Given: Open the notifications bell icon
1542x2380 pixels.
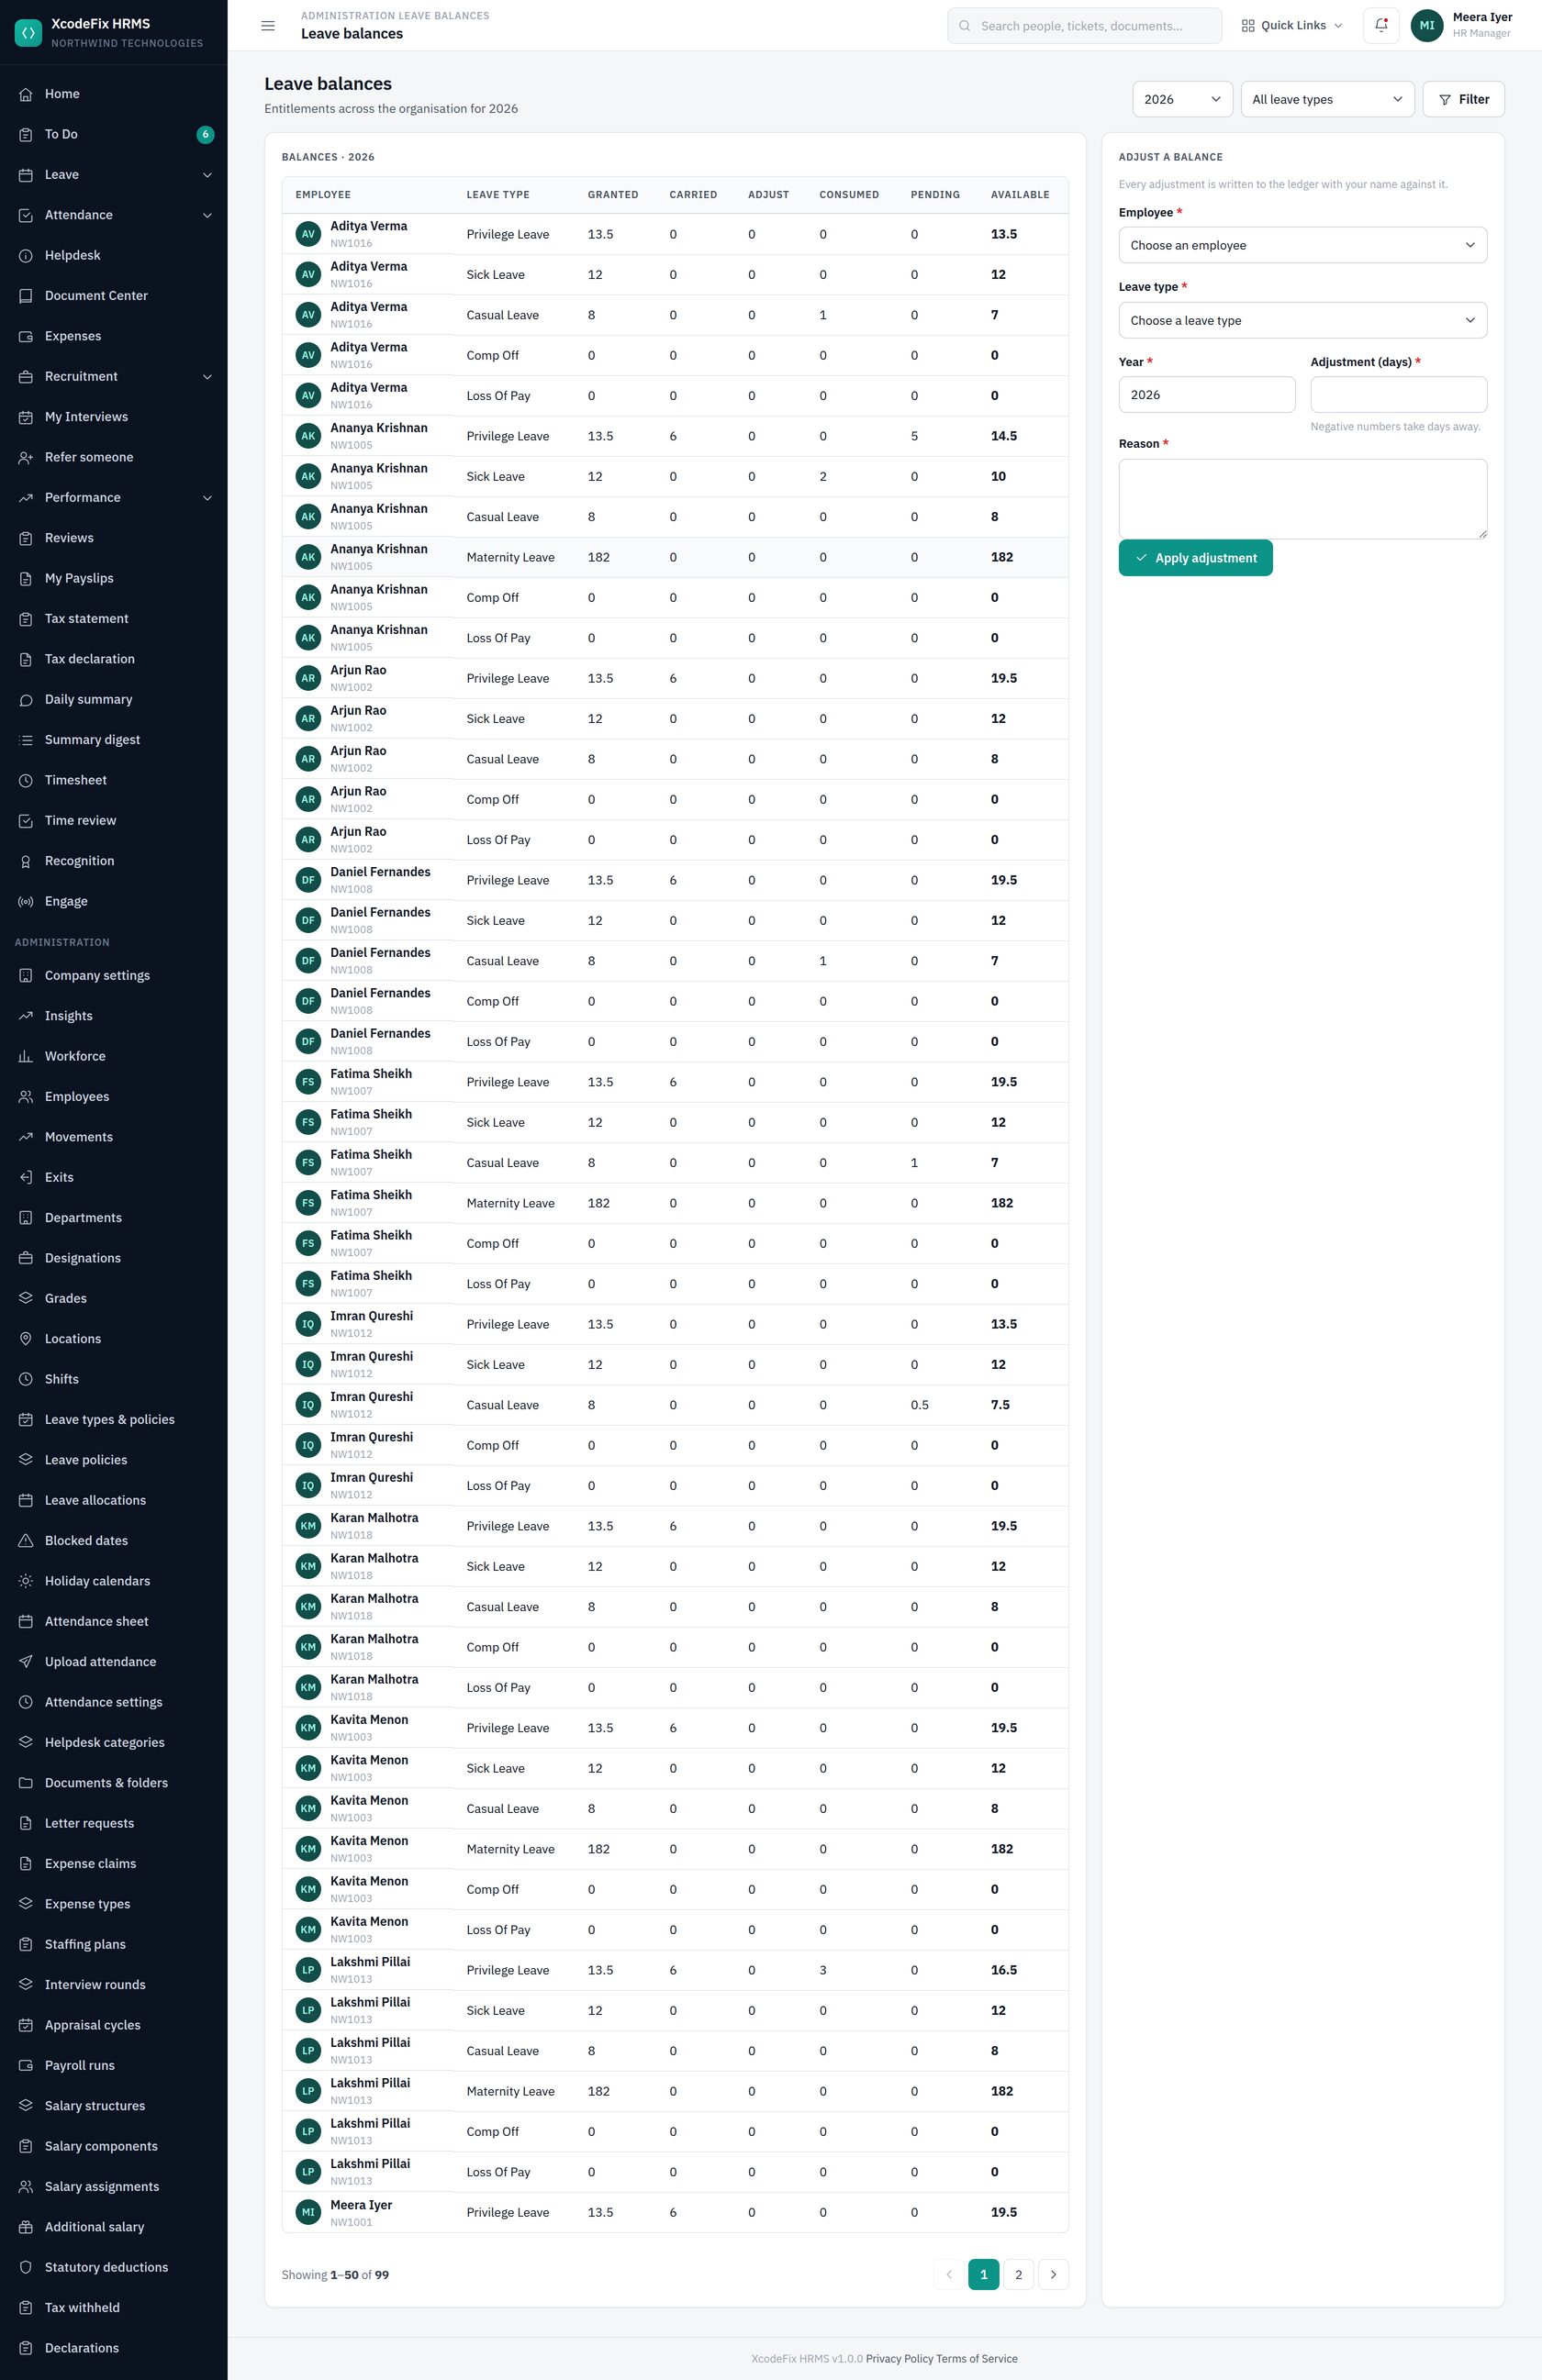Looking at the screenshot, I should click(1380, 25).
